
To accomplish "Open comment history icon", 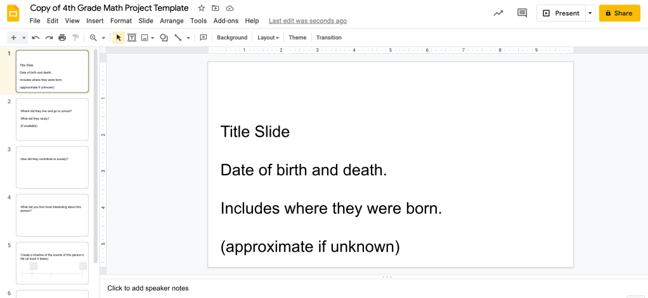I will pos(522,13).
